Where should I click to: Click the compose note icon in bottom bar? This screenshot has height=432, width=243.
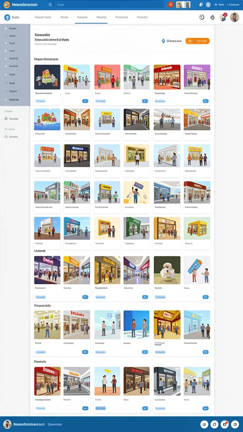tap(204, 424)
